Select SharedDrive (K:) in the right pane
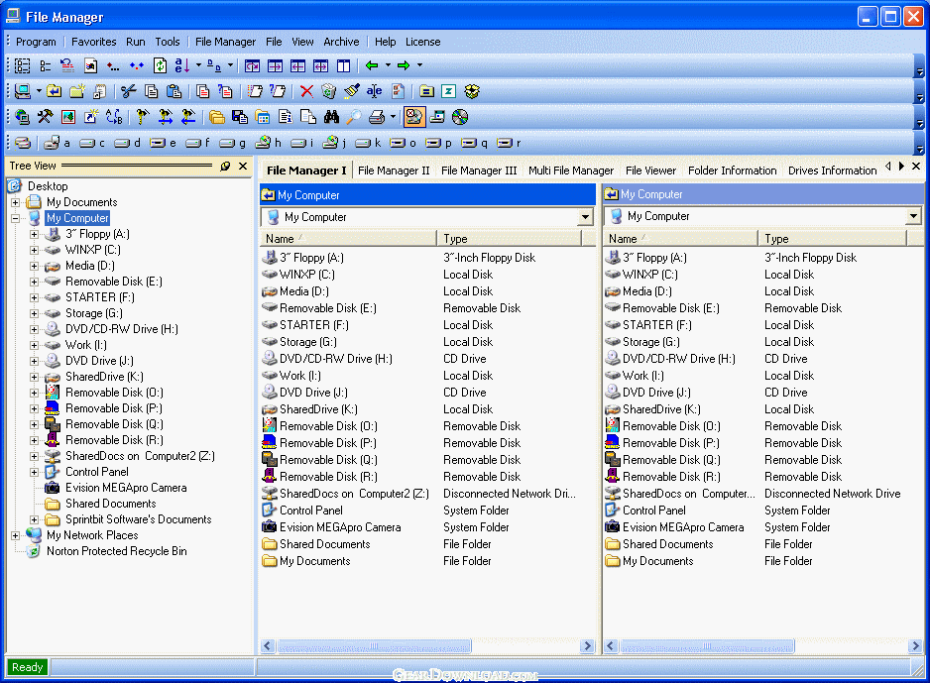This screenshot has height=683, width=930. [661, 409]
